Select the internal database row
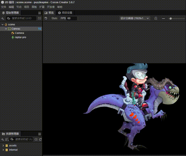186x156 pixels. [21, 150]
